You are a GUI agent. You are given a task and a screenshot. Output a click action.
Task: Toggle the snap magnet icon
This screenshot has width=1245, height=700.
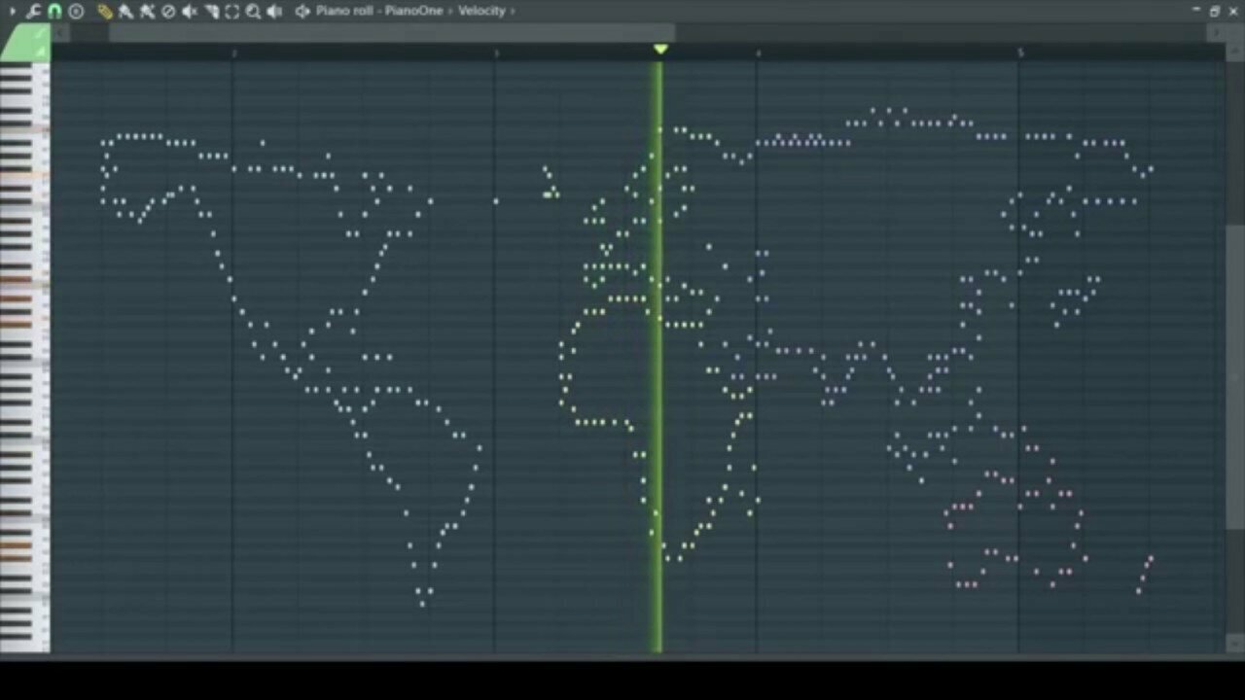(54, 11)
